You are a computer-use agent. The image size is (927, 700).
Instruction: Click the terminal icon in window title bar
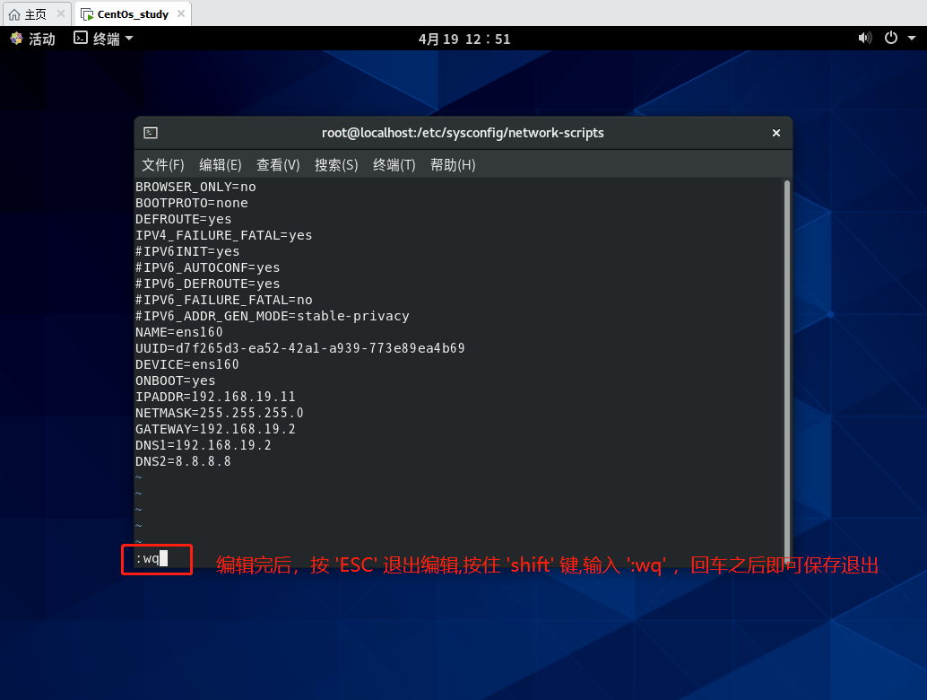coord(151,133)
